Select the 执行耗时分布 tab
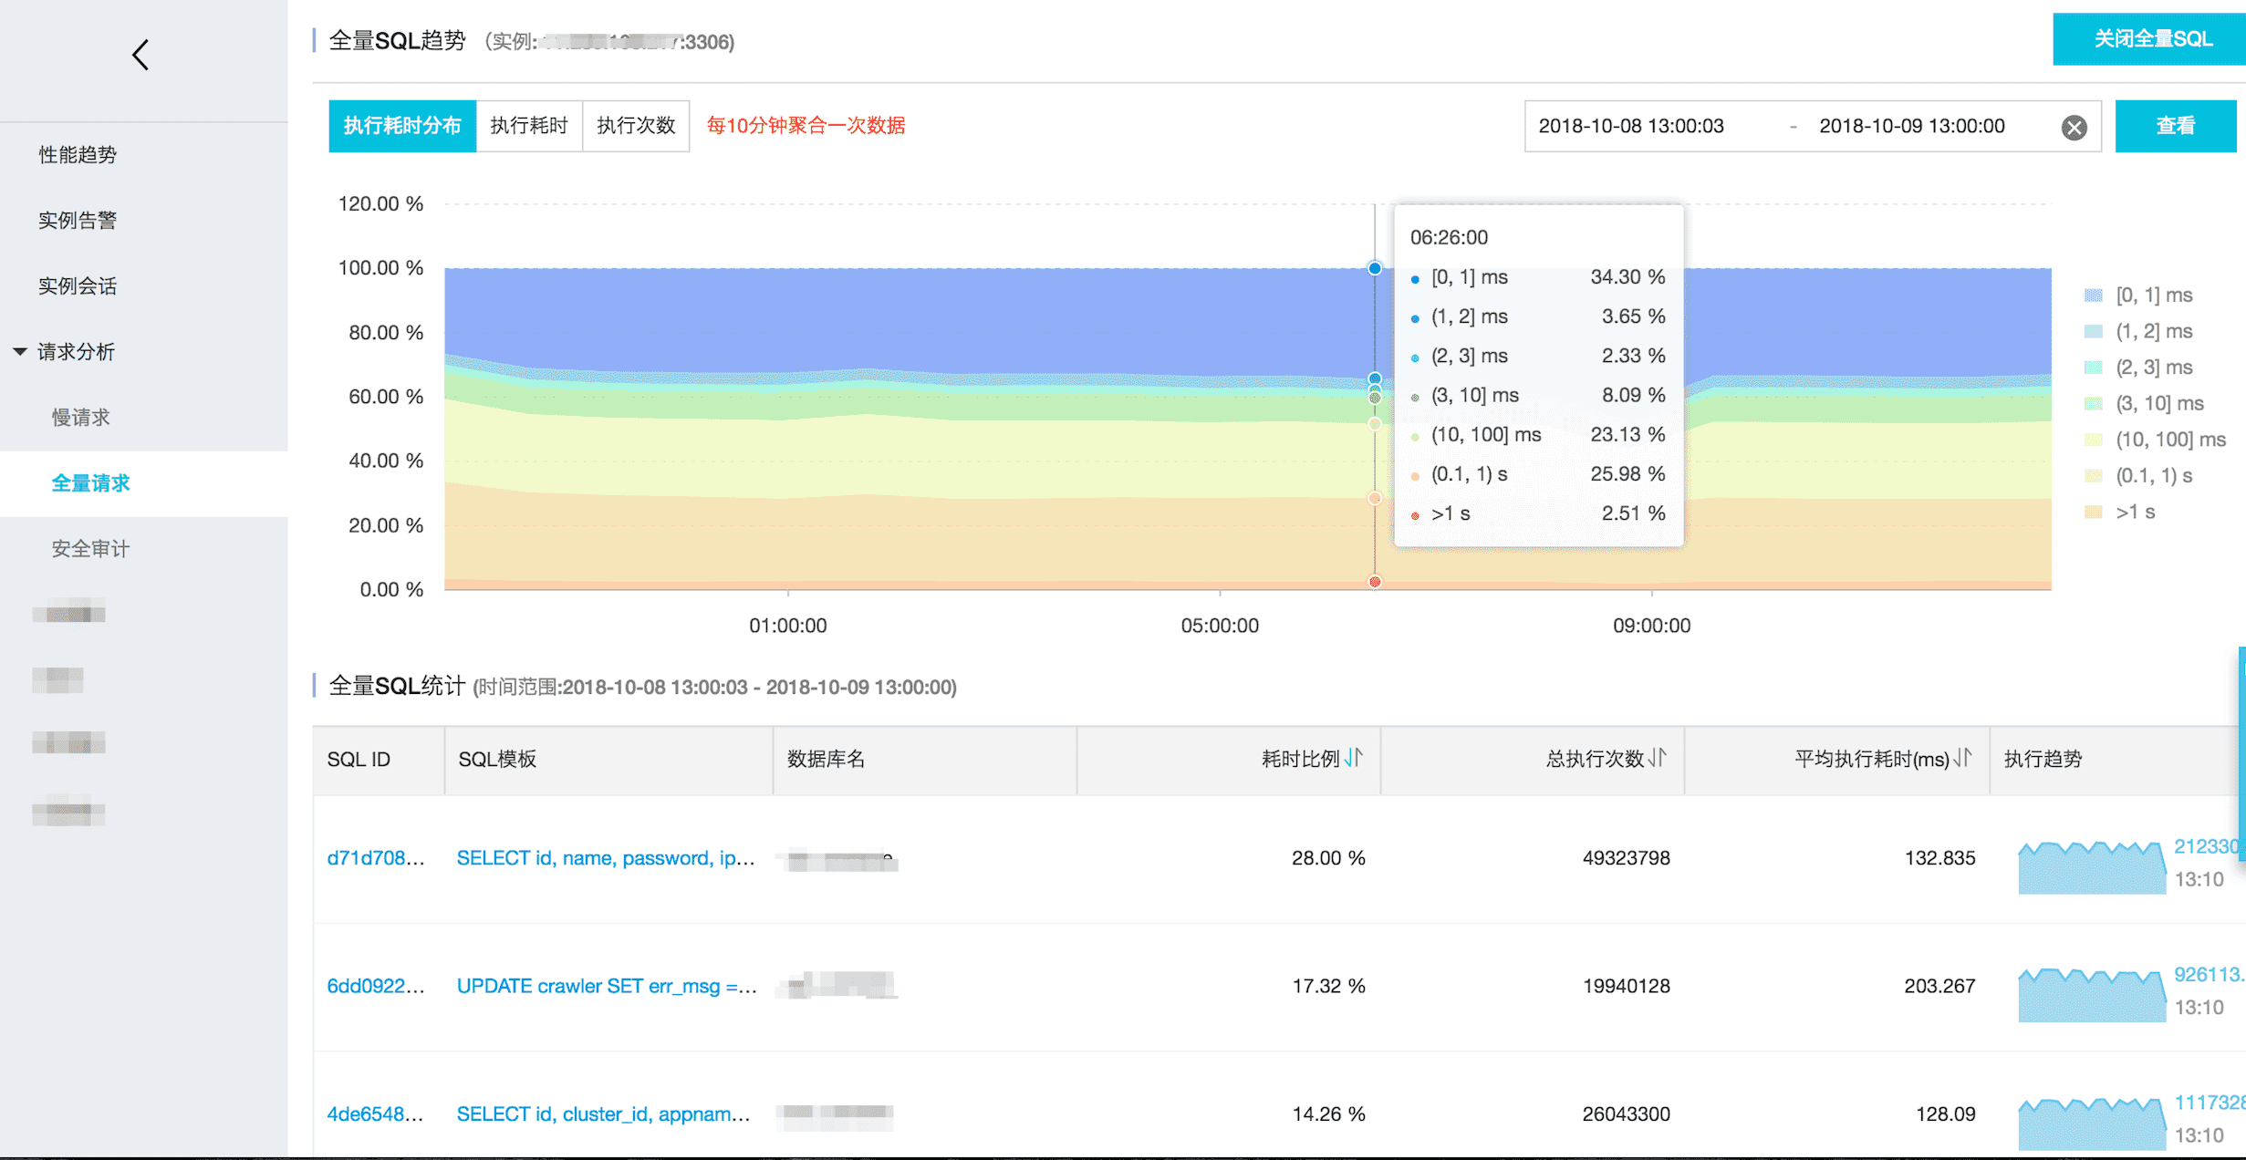Viewport: 2246px width, 1160px height. [401, 126]
